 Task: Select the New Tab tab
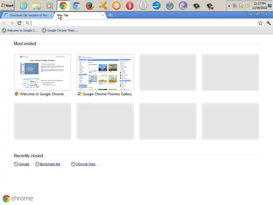pyautogui.click(x=80, y=15)
